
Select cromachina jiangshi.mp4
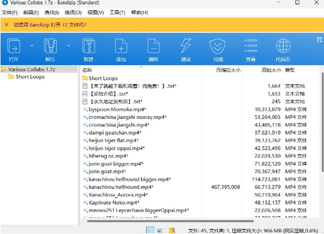[x=116, y=125]
